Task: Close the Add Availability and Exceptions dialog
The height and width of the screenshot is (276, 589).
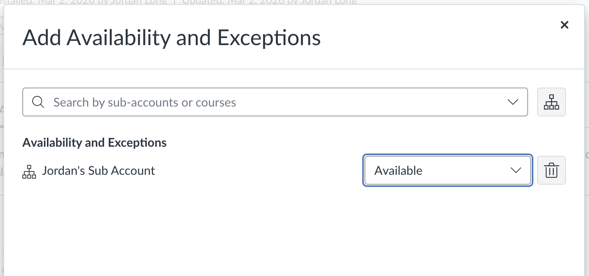Action: coord(564,25)
